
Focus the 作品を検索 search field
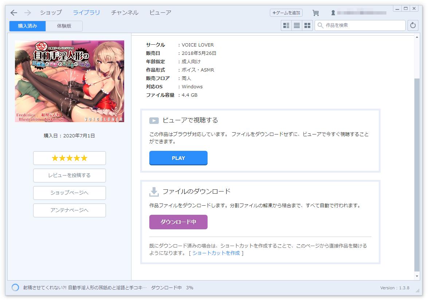[360, 25]
